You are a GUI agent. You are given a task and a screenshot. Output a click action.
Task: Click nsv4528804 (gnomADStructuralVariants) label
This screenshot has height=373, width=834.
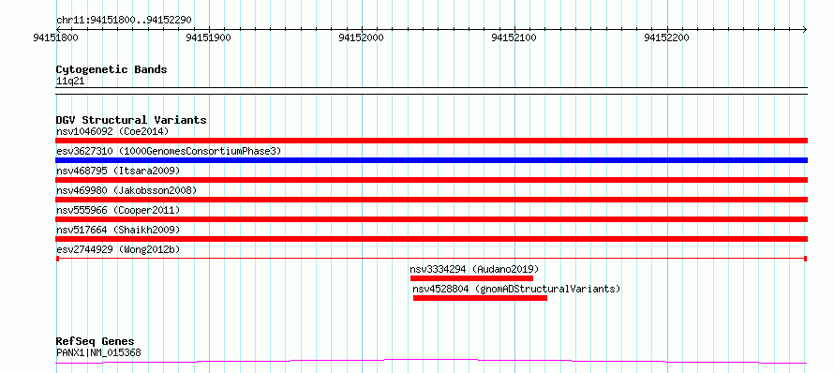click(517, 290)
